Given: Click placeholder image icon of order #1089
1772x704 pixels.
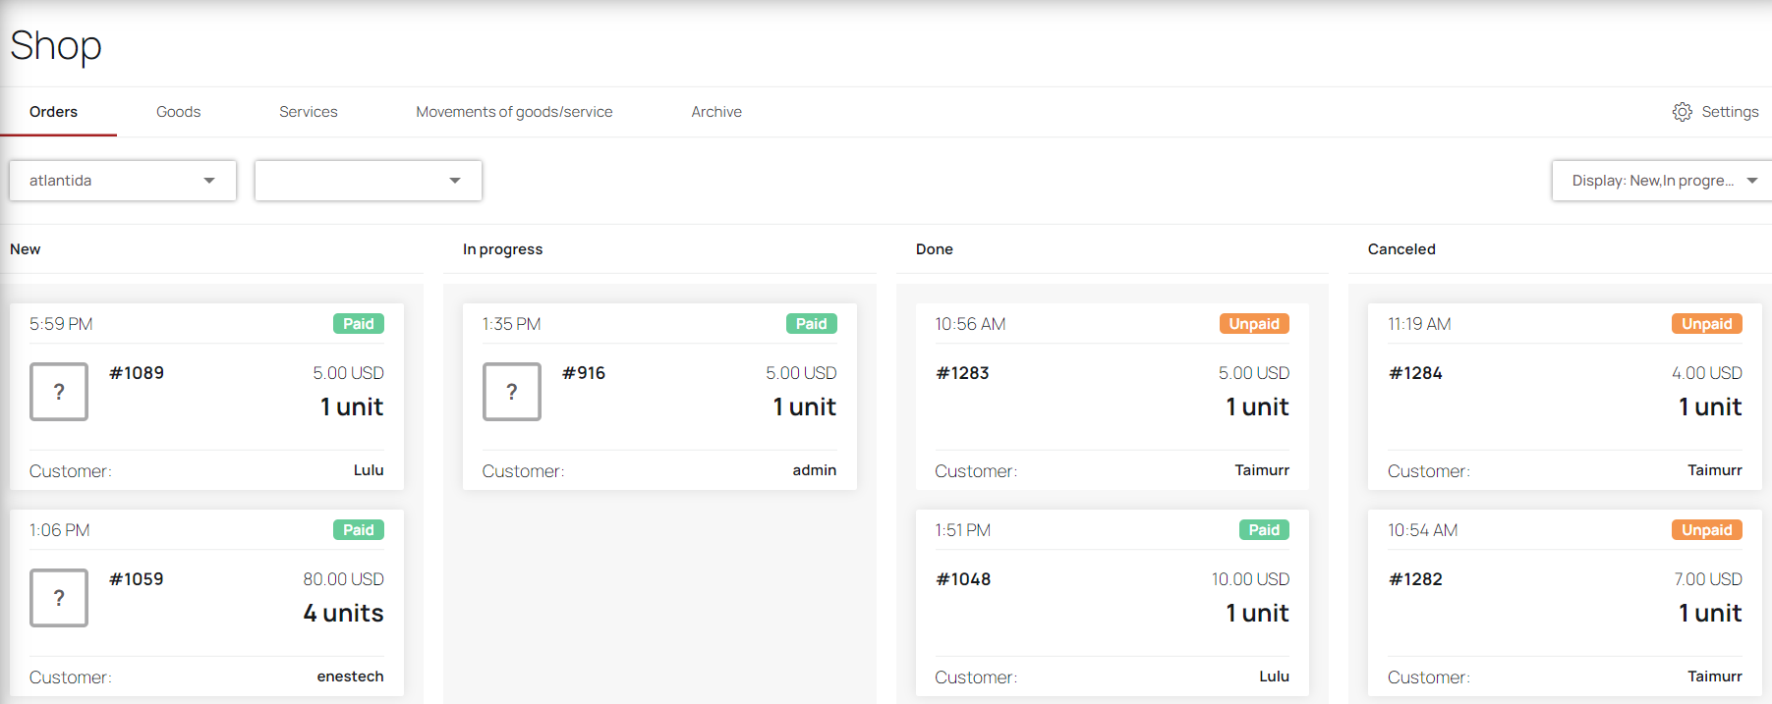Looking at the screenshot, I should [x=59, y=392].
